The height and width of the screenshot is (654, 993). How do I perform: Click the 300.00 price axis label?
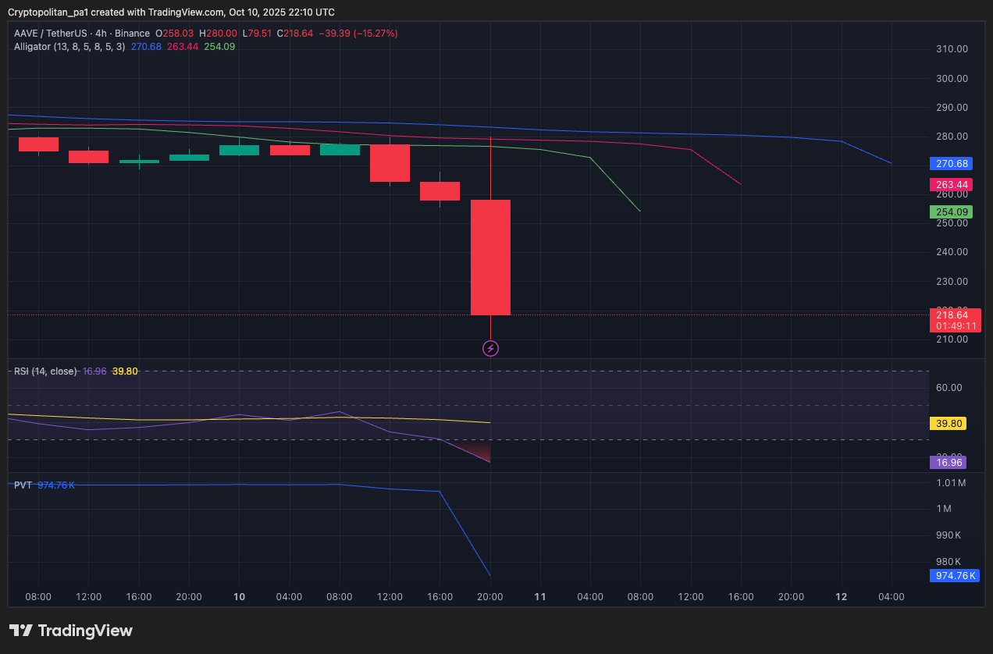coord(952,79)
